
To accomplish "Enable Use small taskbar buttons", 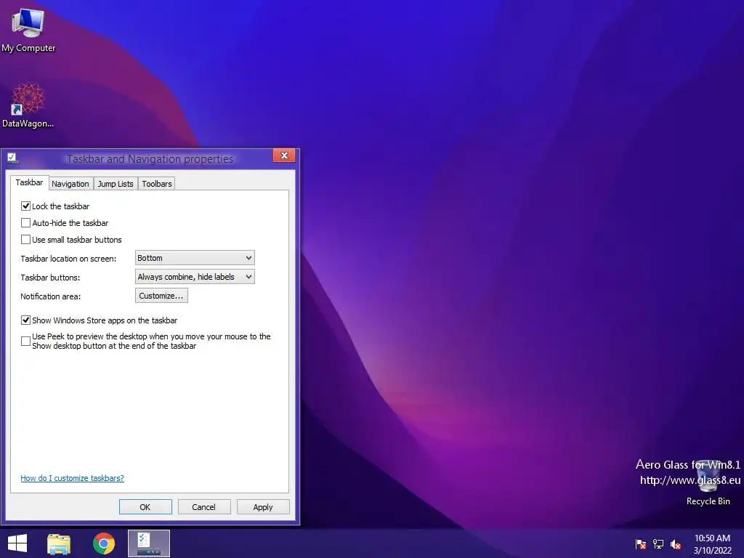I will coord(25,239).
